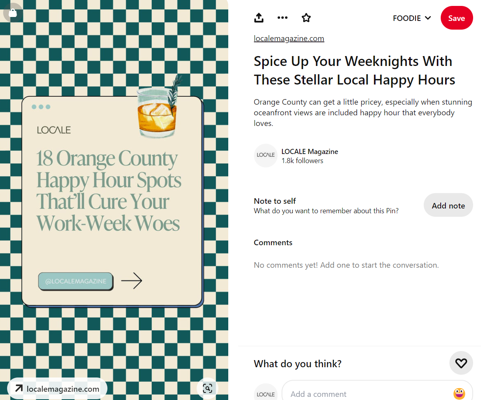The width and height of the screenshot is (481, 400).
Task: Click the localemagazine.com arrow button on image
Action: pyautogui.click(x=57, y=389)
